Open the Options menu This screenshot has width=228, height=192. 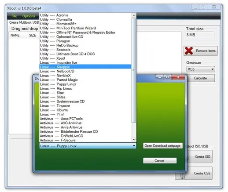[x=29, y=16]
